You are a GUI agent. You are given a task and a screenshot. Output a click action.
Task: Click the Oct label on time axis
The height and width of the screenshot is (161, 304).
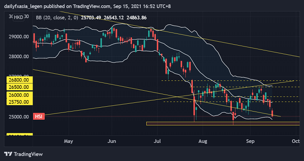[296, 141]
